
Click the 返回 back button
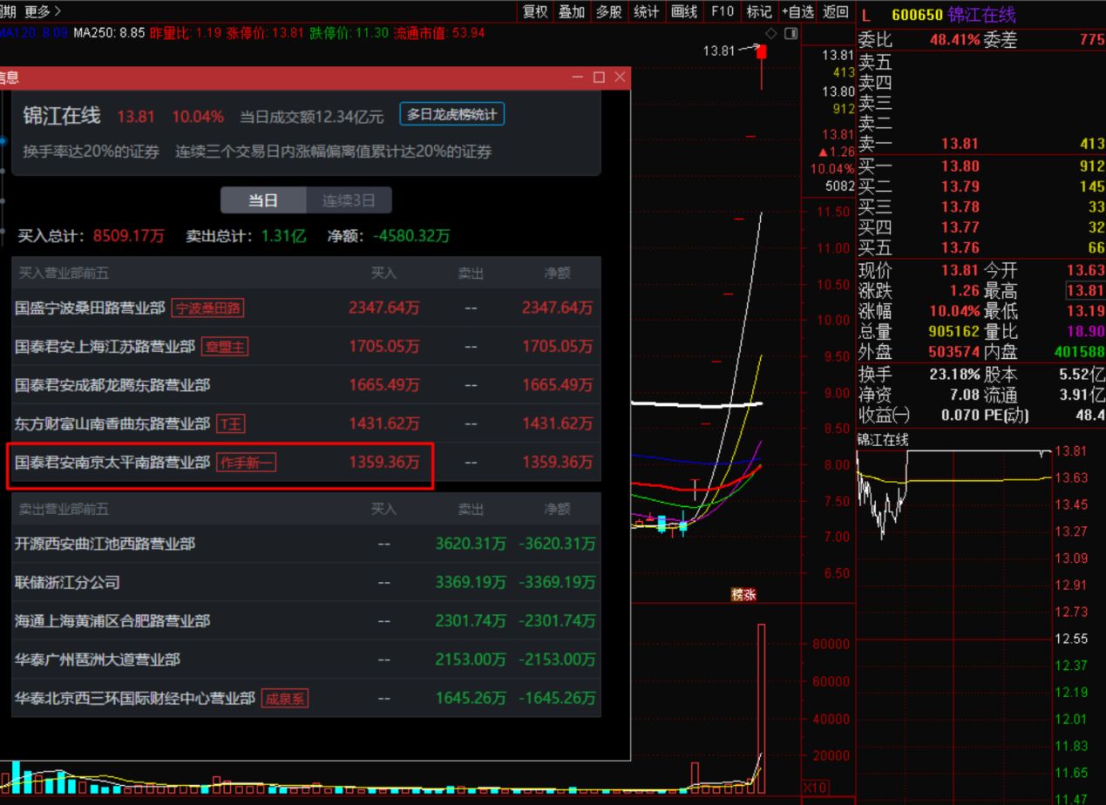(835, 11)
